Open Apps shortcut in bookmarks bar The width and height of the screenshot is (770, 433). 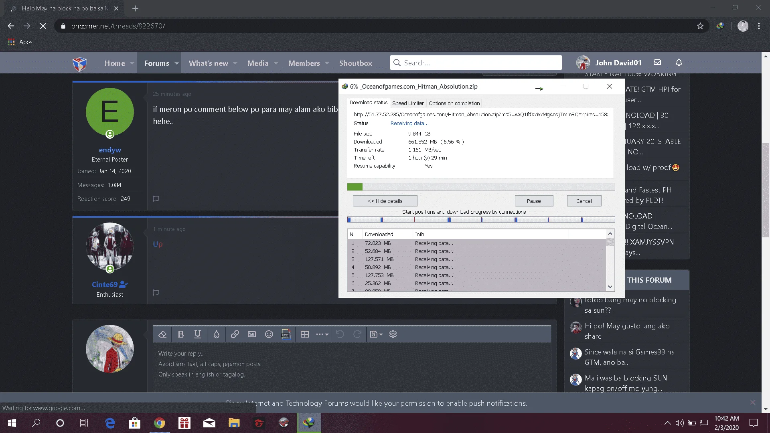[x=20, y=42]
